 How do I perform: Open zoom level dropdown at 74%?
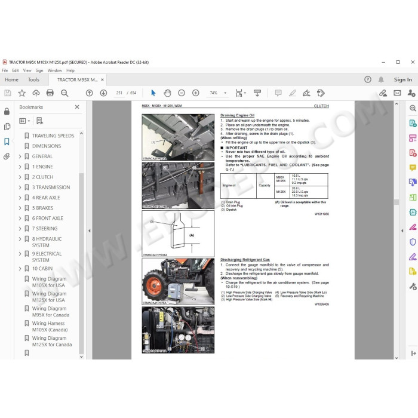[x=225, y=93]
